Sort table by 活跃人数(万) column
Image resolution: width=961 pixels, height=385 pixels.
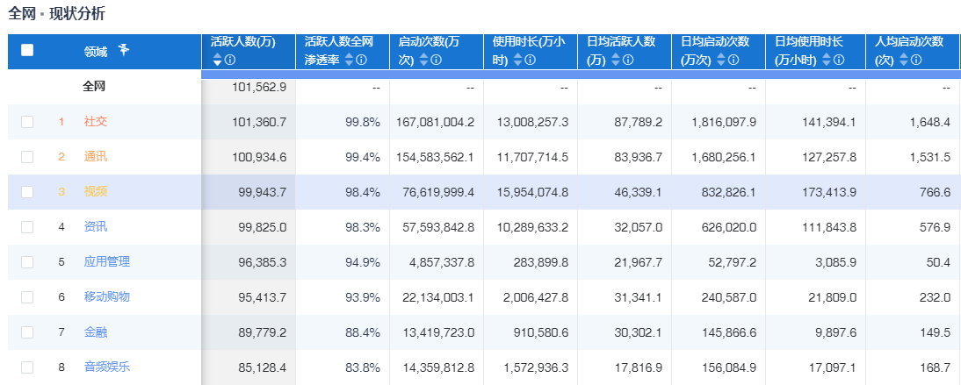[219, 61]
